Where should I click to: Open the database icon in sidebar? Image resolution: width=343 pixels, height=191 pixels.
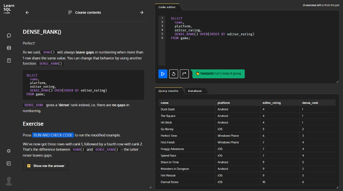9,48
